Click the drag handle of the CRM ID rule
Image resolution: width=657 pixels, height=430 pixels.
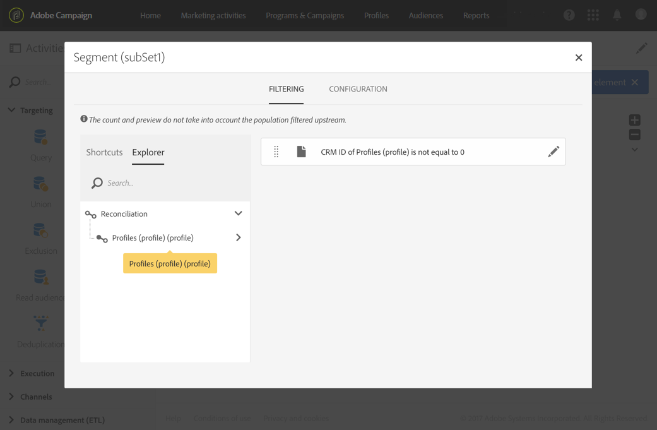pyautogui.click(x=276, y=152)
